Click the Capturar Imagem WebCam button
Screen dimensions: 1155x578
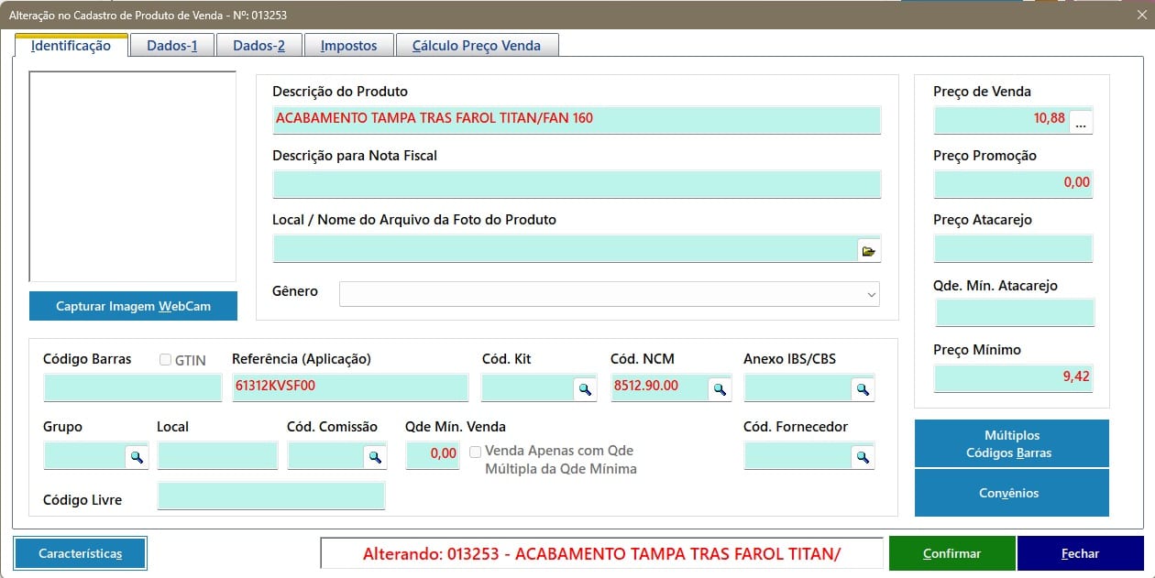point(134,306)
